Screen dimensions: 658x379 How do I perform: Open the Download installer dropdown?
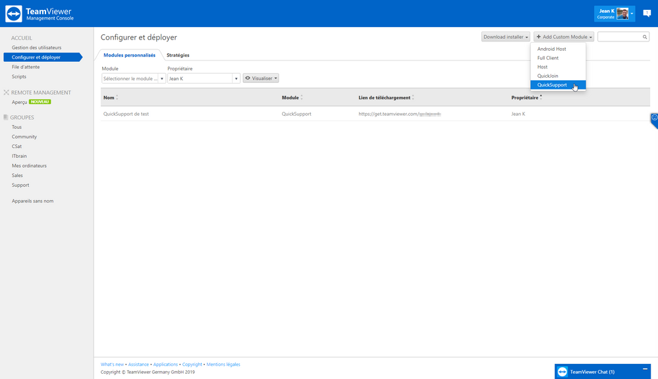pyautogui.click(x=506, y=37)
